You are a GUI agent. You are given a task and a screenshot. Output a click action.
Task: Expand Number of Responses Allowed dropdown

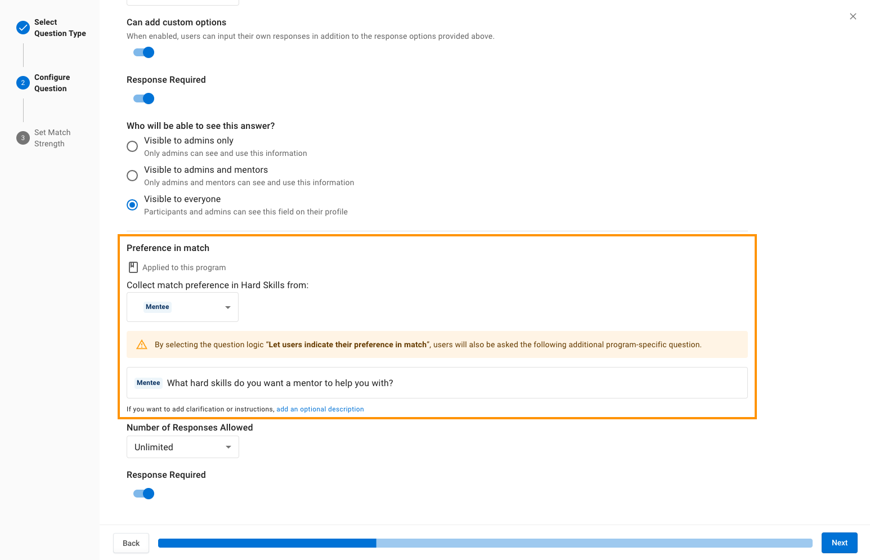pos(183,447)
